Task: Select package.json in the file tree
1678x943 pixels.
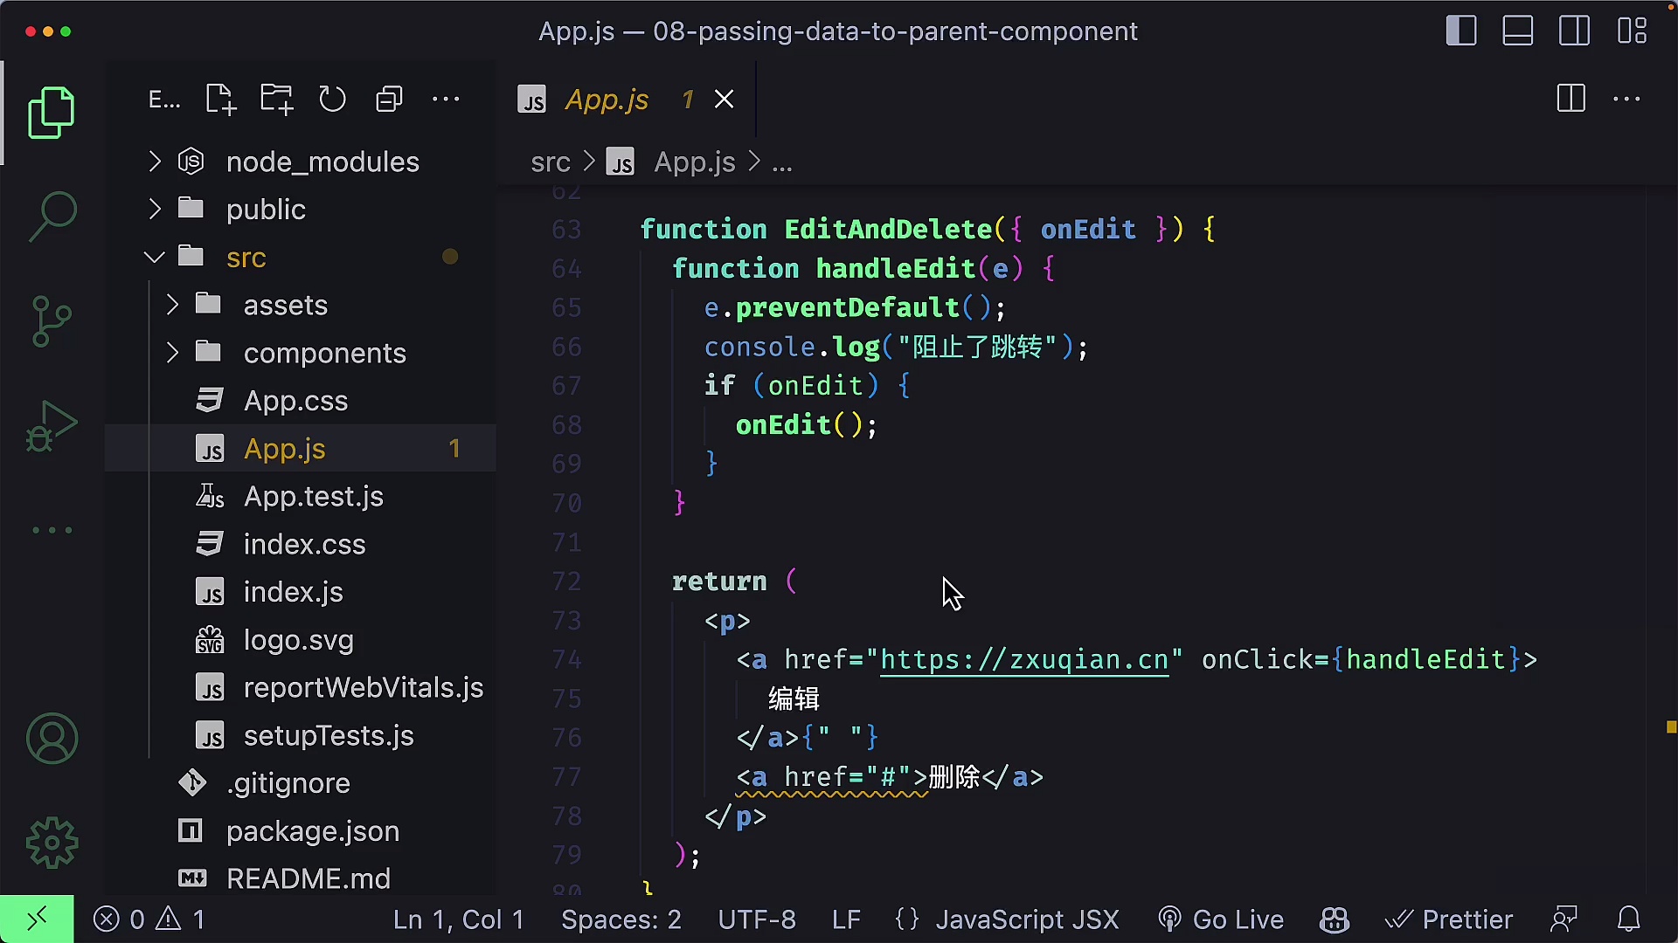Action: tap(313, 830)
